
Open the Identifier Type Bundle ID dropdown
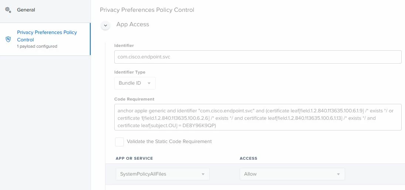(x=135, y=83)
